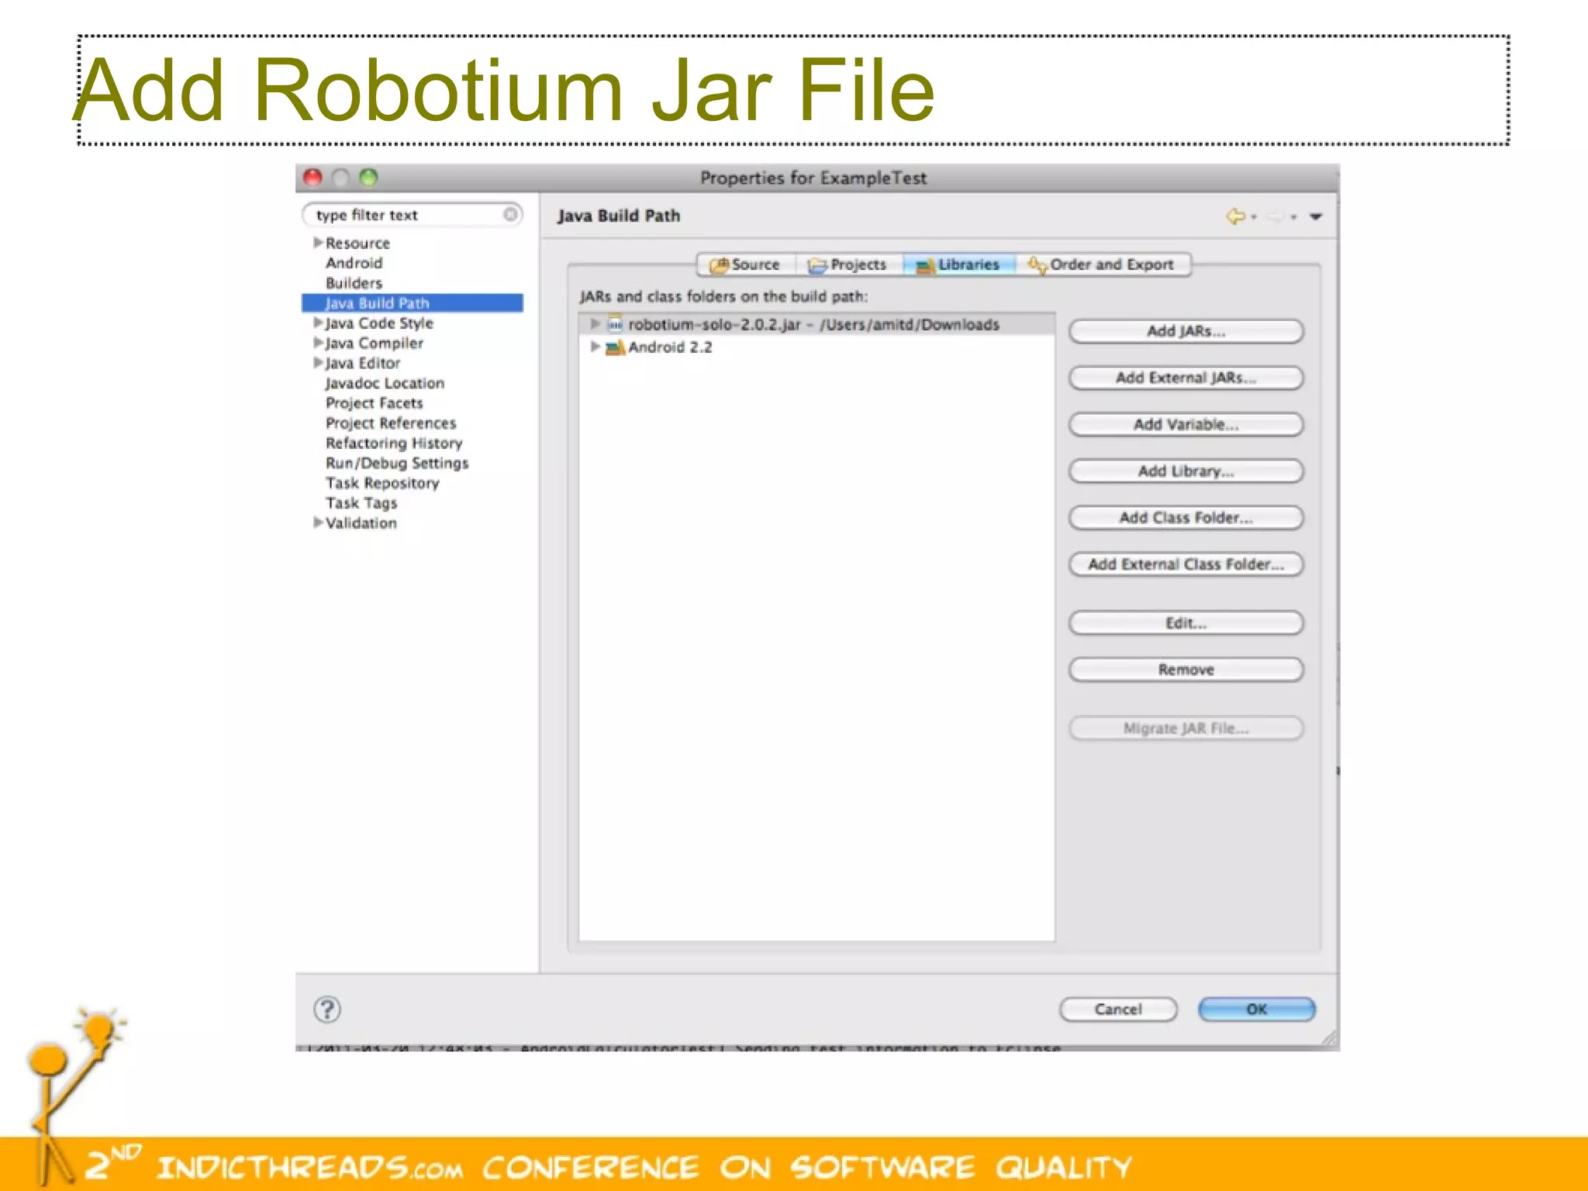Click the green zoom window button
The image size is (1588, 1191).
pos(369,178)
